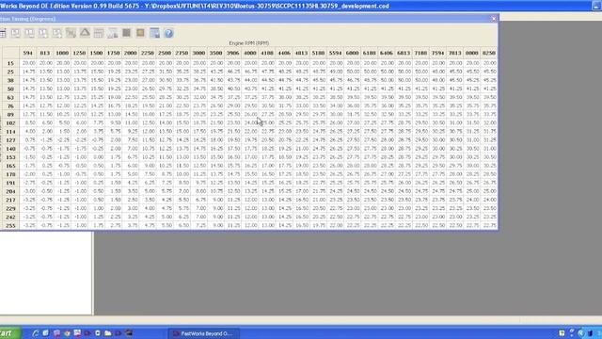This screenshot has height=339, width=602.
Task: Open the graph view toolbar icon
Action: [x=113, y=33]
